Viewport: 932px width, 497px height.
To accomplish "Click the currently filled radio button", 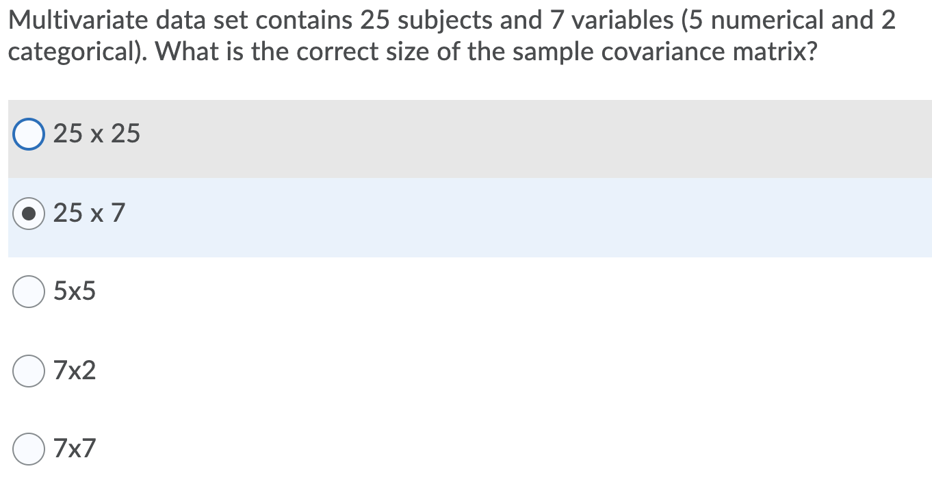I will point(28,213).
